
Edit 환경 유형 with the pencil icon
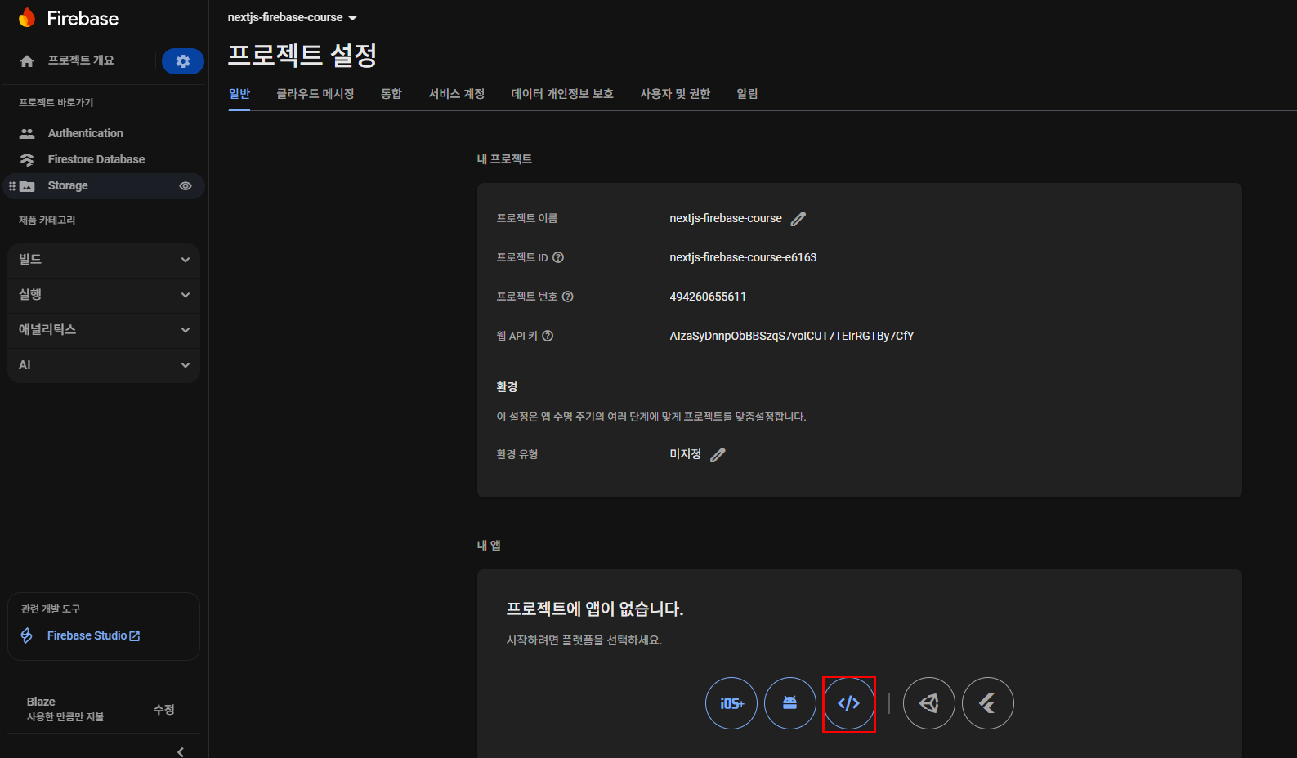[x=718, y=455]
